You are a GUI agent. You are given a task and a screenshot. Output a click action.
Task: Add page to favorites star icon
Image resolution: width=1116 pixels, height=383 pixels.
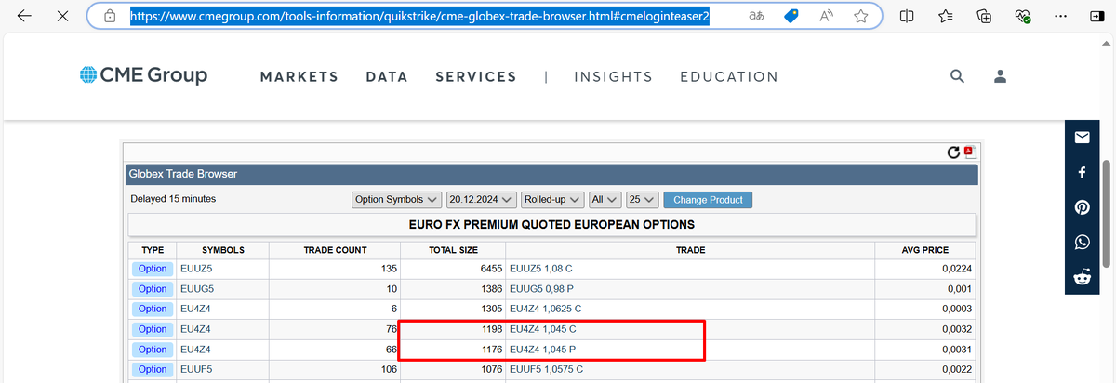[861, 16]
